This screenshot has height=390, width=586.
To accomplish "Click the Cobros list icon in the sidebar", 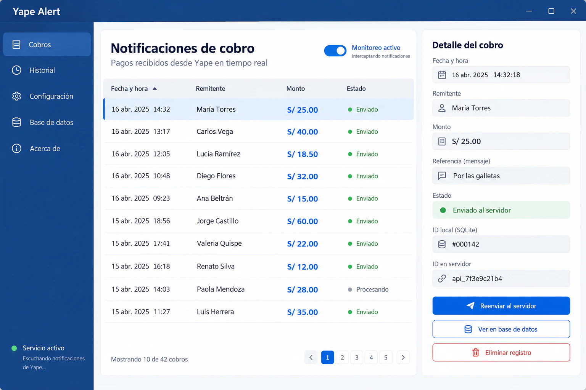I will 16,45.
